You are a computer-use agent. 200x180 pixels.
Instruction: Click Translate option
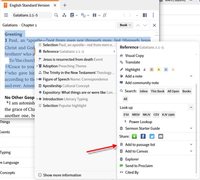[132, 62]
